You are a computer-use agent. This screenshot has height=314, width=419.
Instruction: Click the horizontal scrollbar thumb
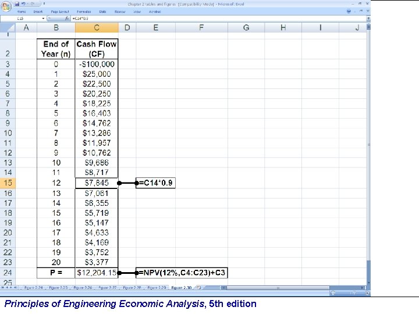coord(278,288)
